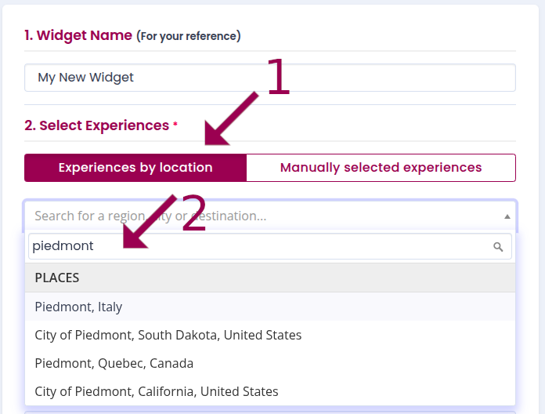Click the "(For your reference)" note
Image resolution: width=545 pixels, height=414 pixels.
click(189, 36)
